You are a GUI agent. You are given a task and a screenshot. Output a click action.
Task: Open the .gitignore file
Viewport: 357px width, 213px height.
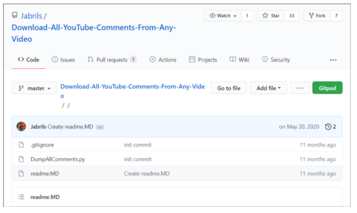[42, 145]
